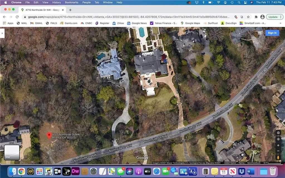Viewport: 285px width, 178px height.
Task: Show your location on the map
Action: [x=278, y=139]
